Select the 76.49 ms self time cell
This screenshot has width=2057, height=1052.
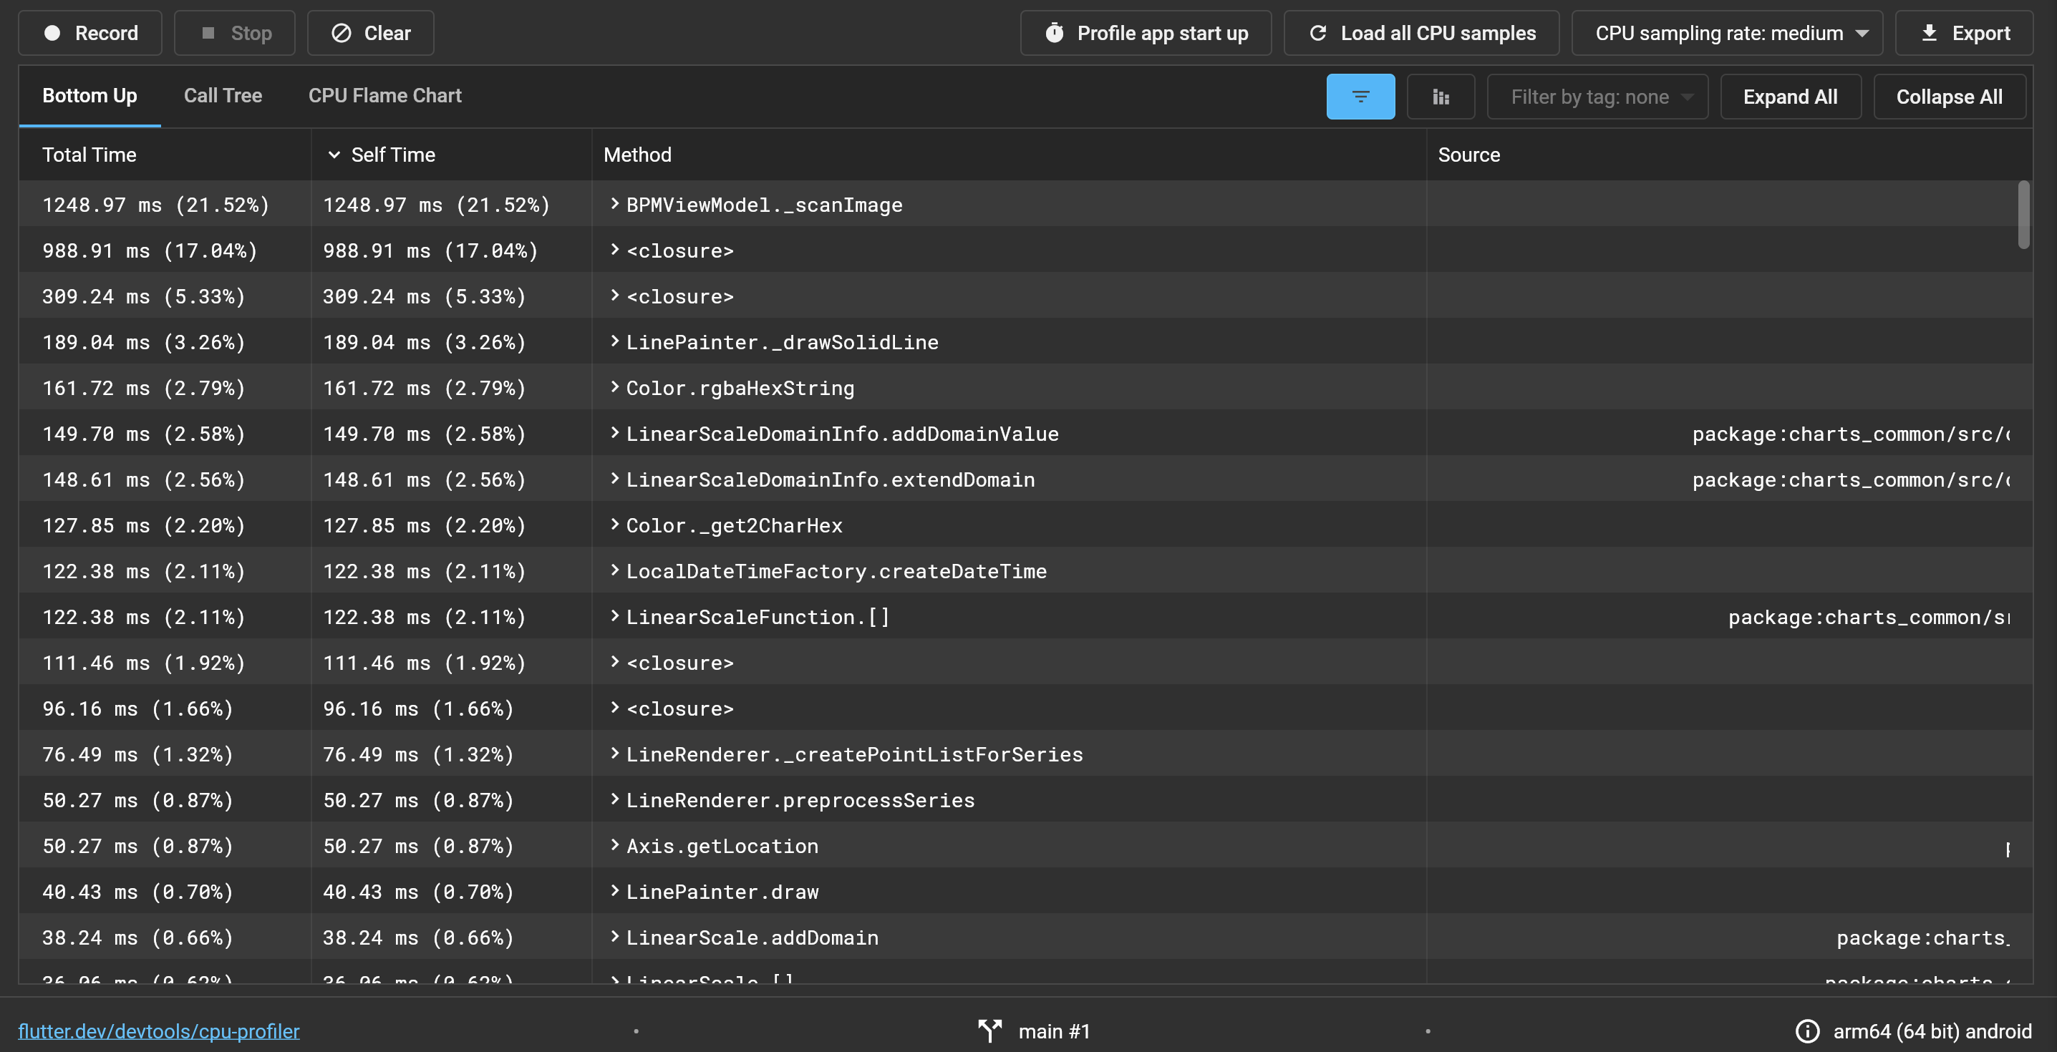[x=418, y=754]
